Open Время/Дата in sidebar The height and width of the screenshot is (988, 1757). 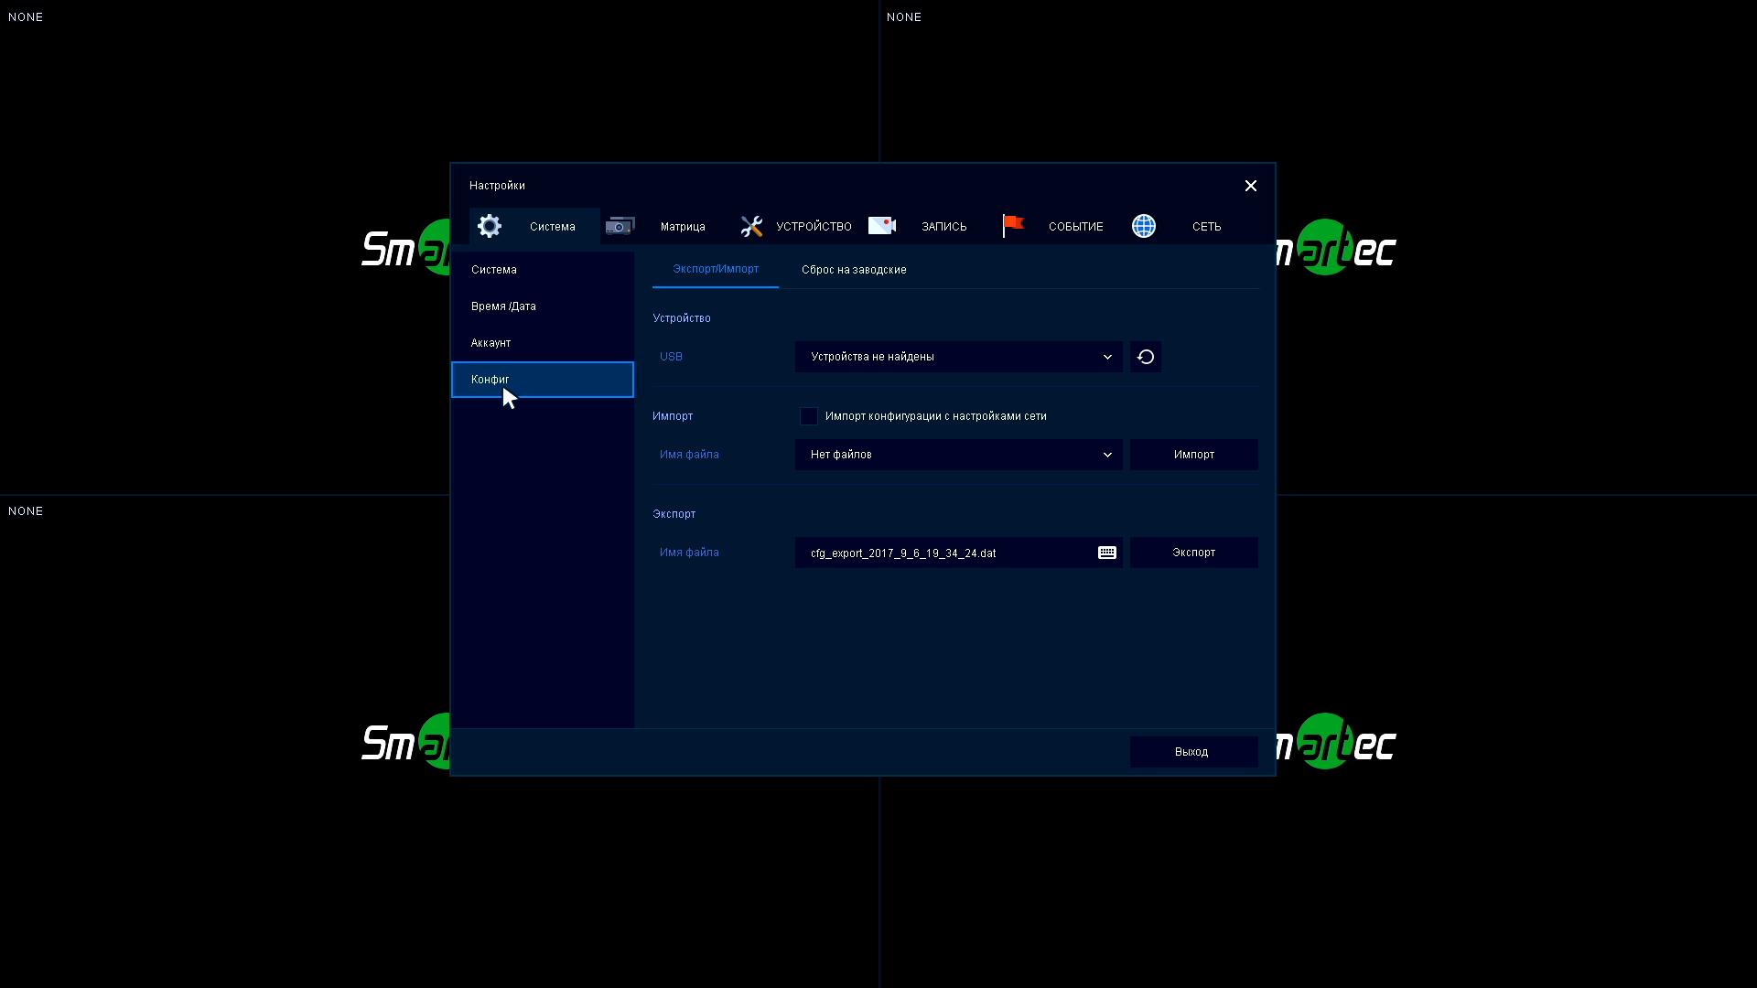[x=503, y=306]
